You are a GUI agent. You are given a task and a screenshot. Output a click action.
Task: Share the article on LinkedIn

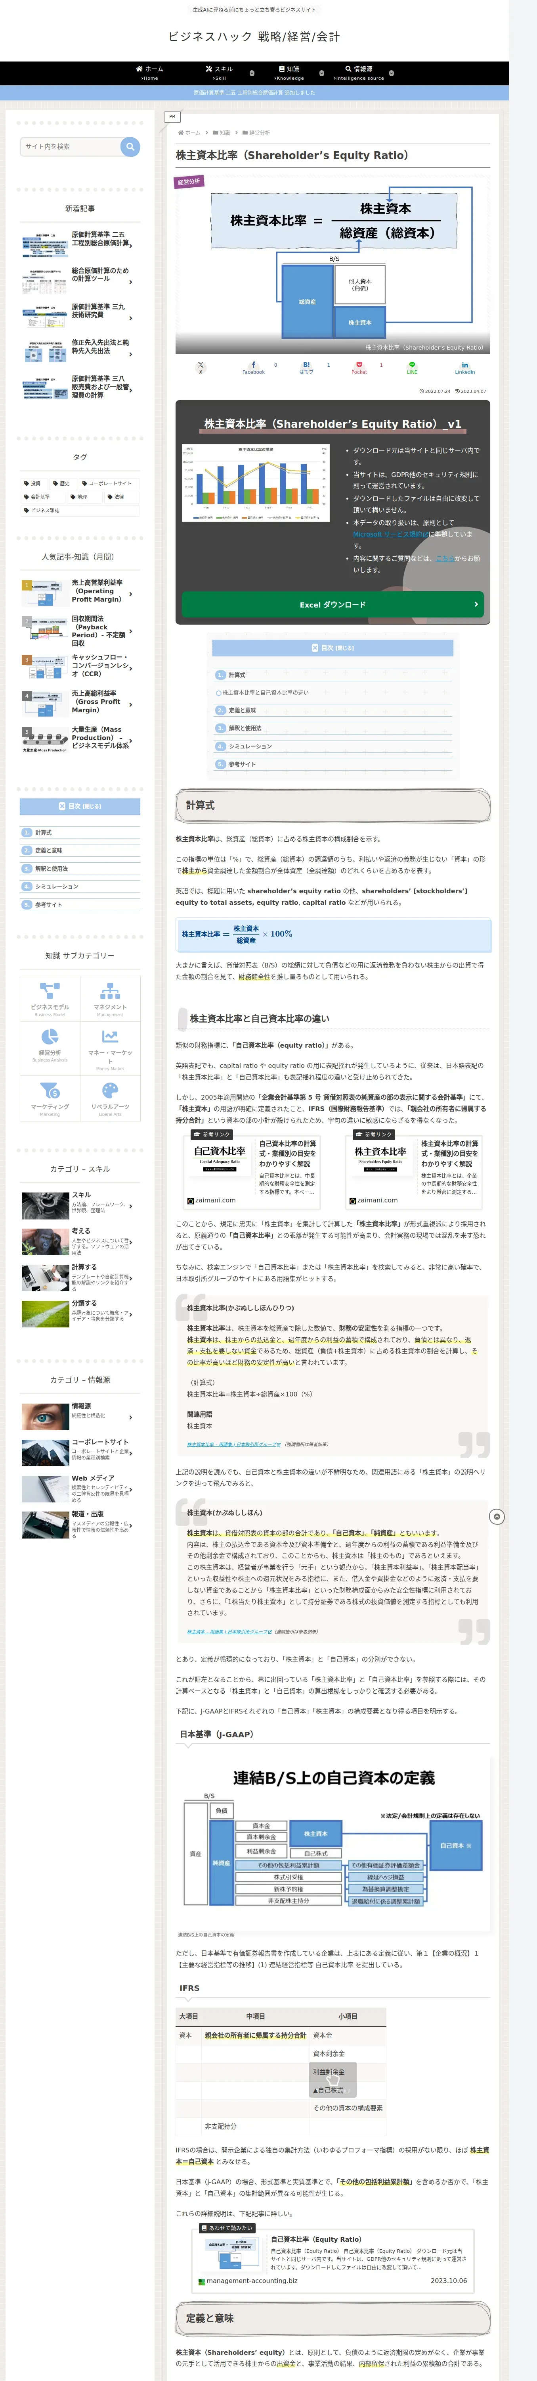click(x=464, y=367)
